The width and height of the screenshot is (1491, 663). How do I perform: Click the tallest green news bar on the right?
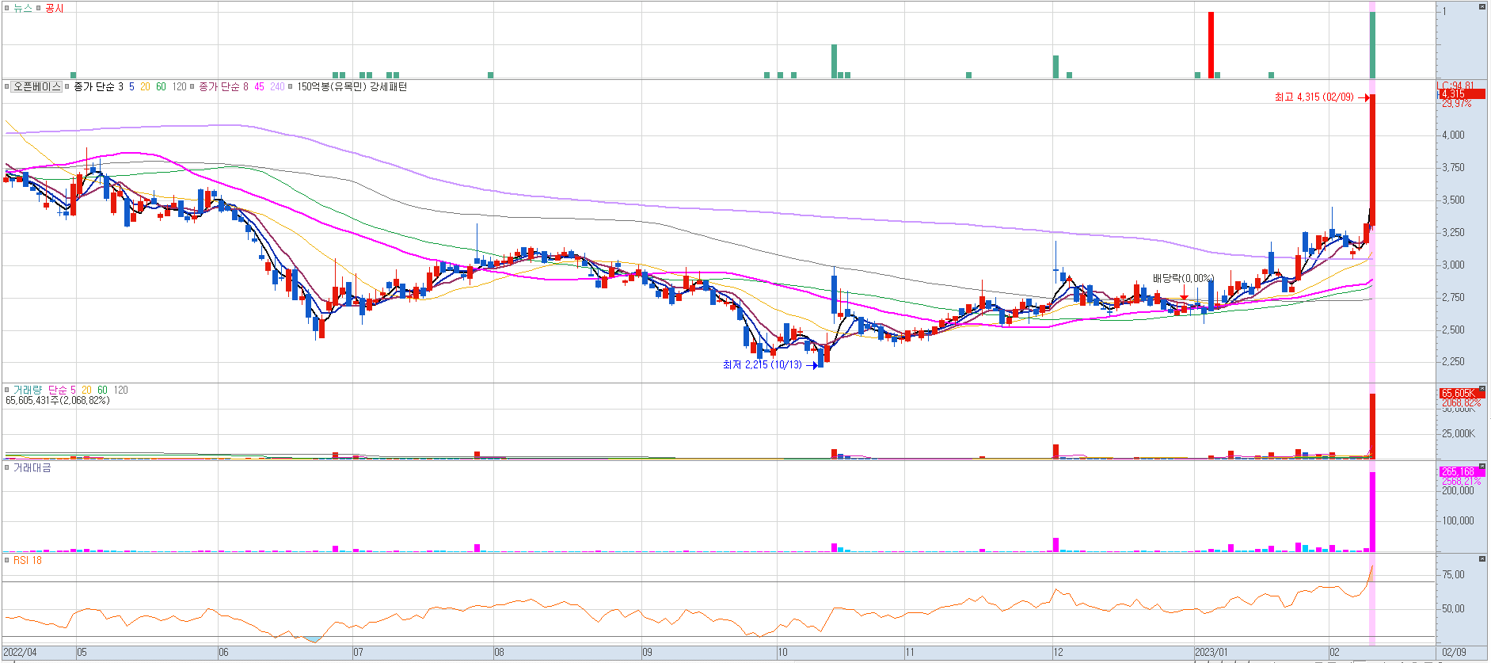(1372, 44)
